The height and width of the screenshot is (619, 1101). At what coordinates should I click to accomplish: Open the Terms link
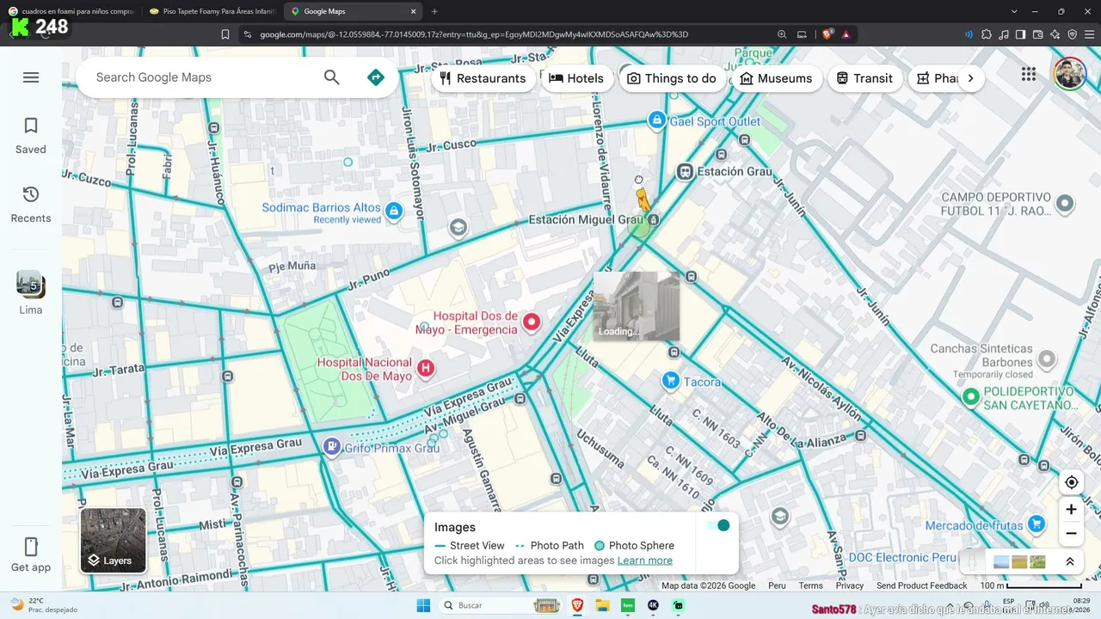pos(810,585)
